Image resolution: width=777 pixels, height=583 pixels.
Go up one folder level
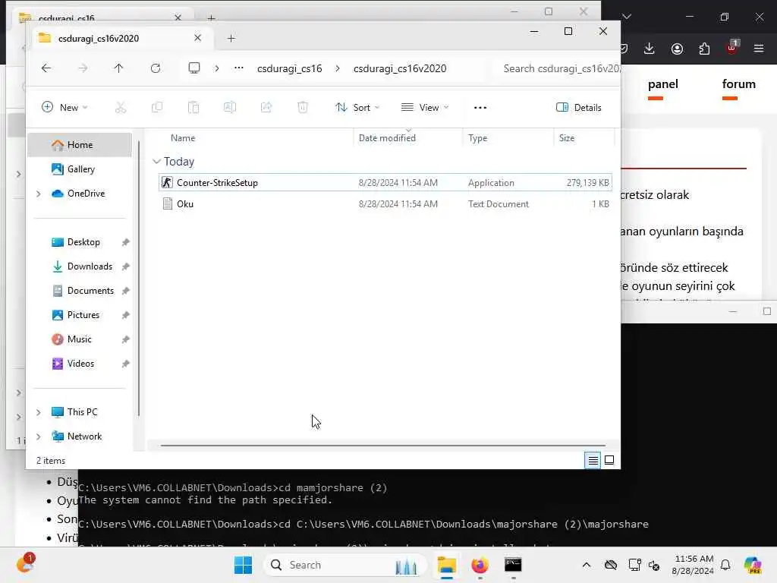tap(118, 68)
